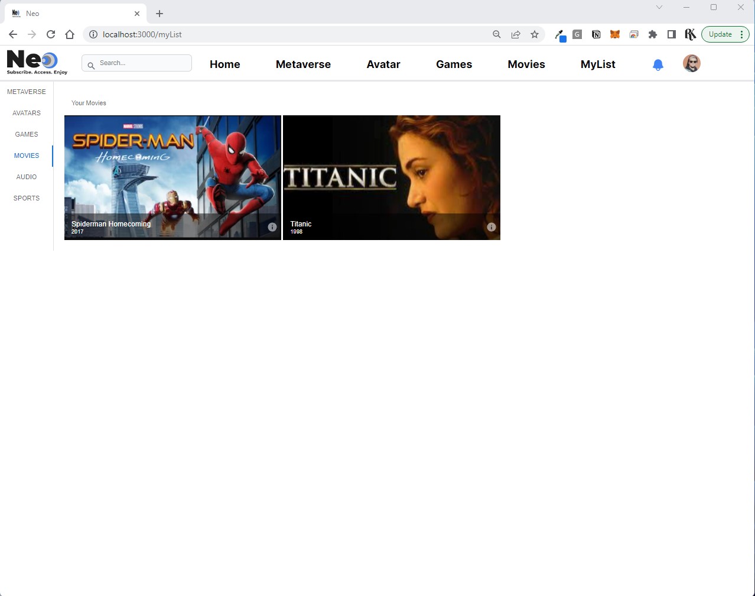Bookmark this page with the star
Viewport: 755px width, 596px height.
(535, 34)
